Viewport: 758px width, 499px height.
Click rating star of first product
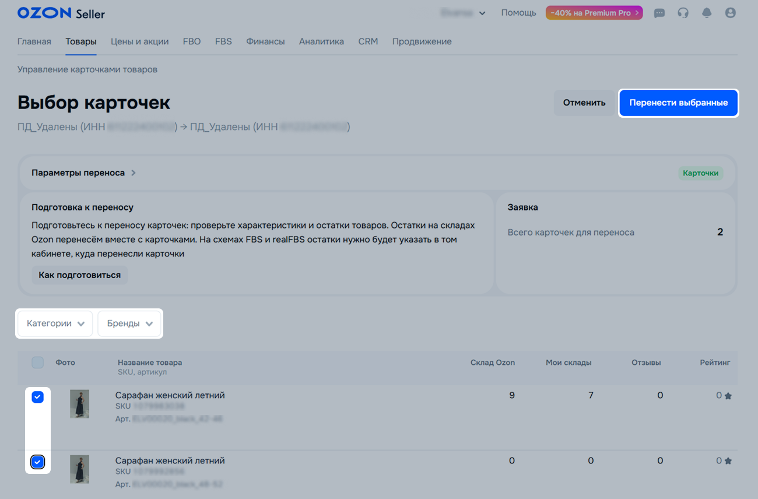click(728, 396)
